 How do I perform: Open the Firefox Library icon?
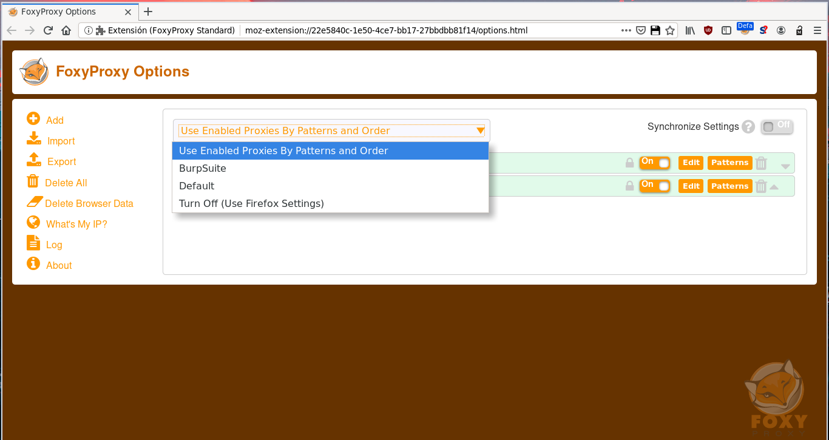[x=690, y=30]
